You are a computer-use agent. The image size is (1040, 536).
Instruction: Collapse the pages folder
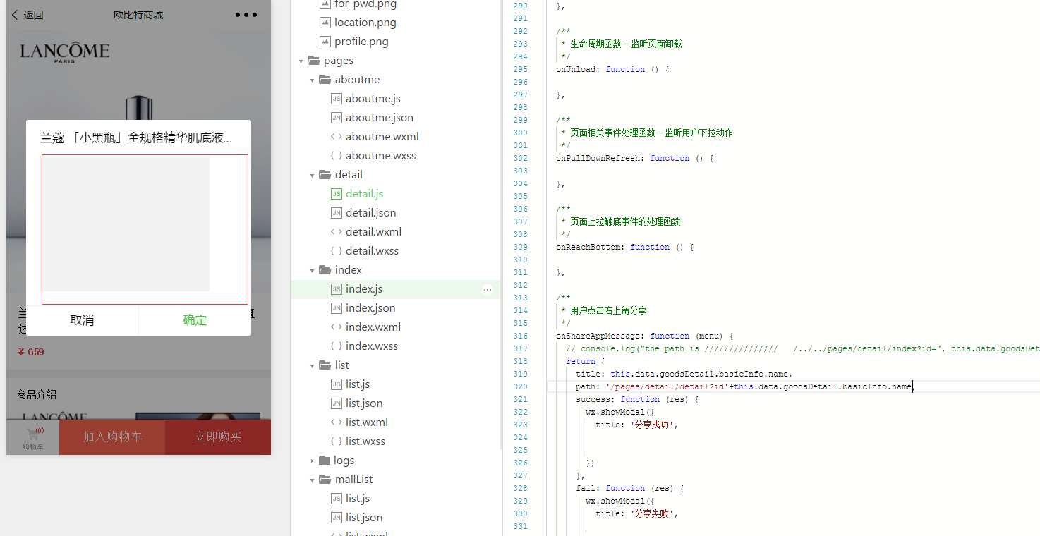(301, 61)
